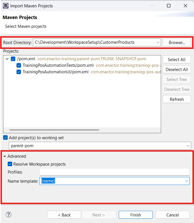The height and width of the screenshot is (223, 194).
Task: Go to previous page with Back
Action: (x=64, y=215)
